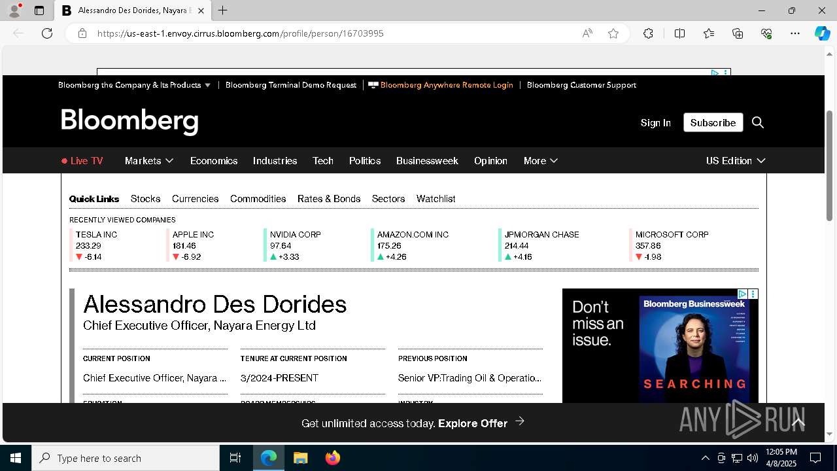Click the AdChoices icon on Businessweek ad
This screenshot has height=471, width=837.
click(743, 294)
